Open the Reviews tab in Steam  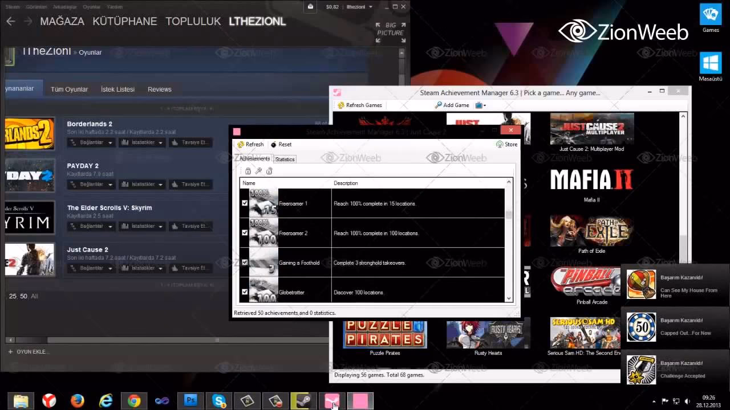[160, 89]
